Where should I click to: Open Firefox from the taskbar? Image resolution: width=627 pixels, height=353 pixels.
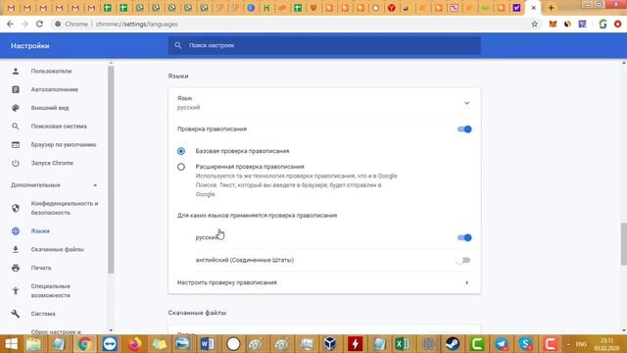[x=135, y=344]
